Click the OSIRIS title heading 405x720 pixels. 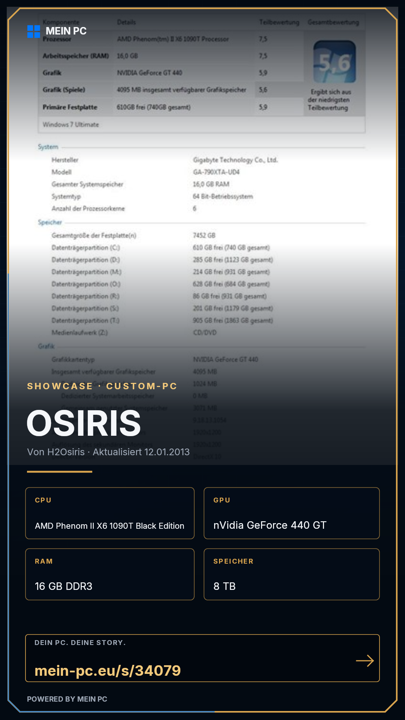(84, 423)
